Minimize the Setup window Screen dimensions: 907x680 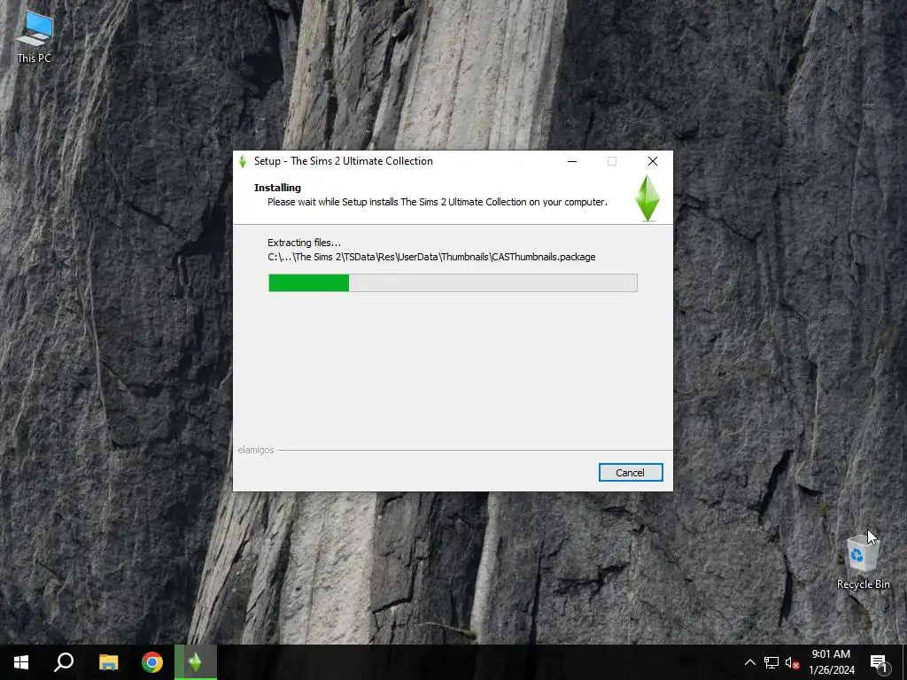[572, 161]
